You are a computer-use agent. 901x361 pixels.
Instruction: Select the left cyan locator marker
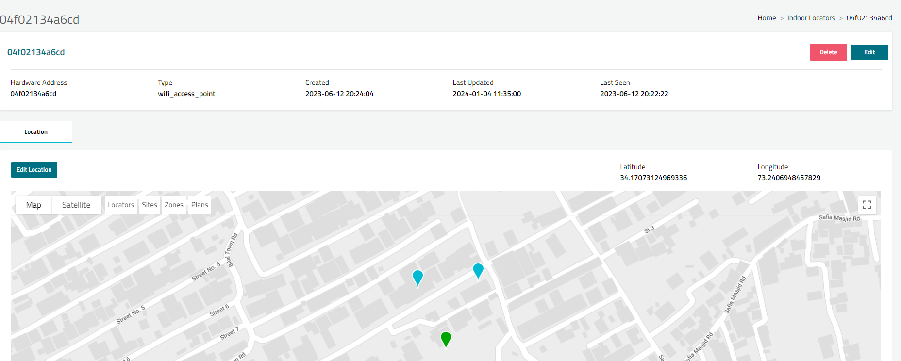[x=417, y=277]
